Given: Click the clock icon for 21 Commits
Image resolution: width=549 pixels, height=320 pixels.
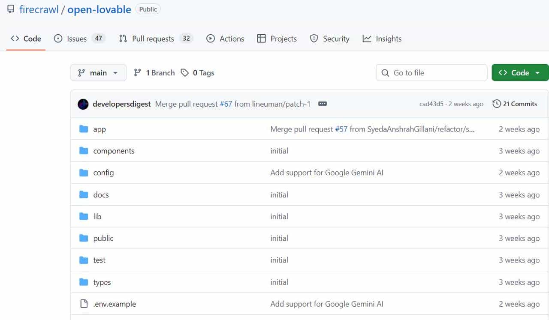Looking at the screenshot, I should pos(497,104).
